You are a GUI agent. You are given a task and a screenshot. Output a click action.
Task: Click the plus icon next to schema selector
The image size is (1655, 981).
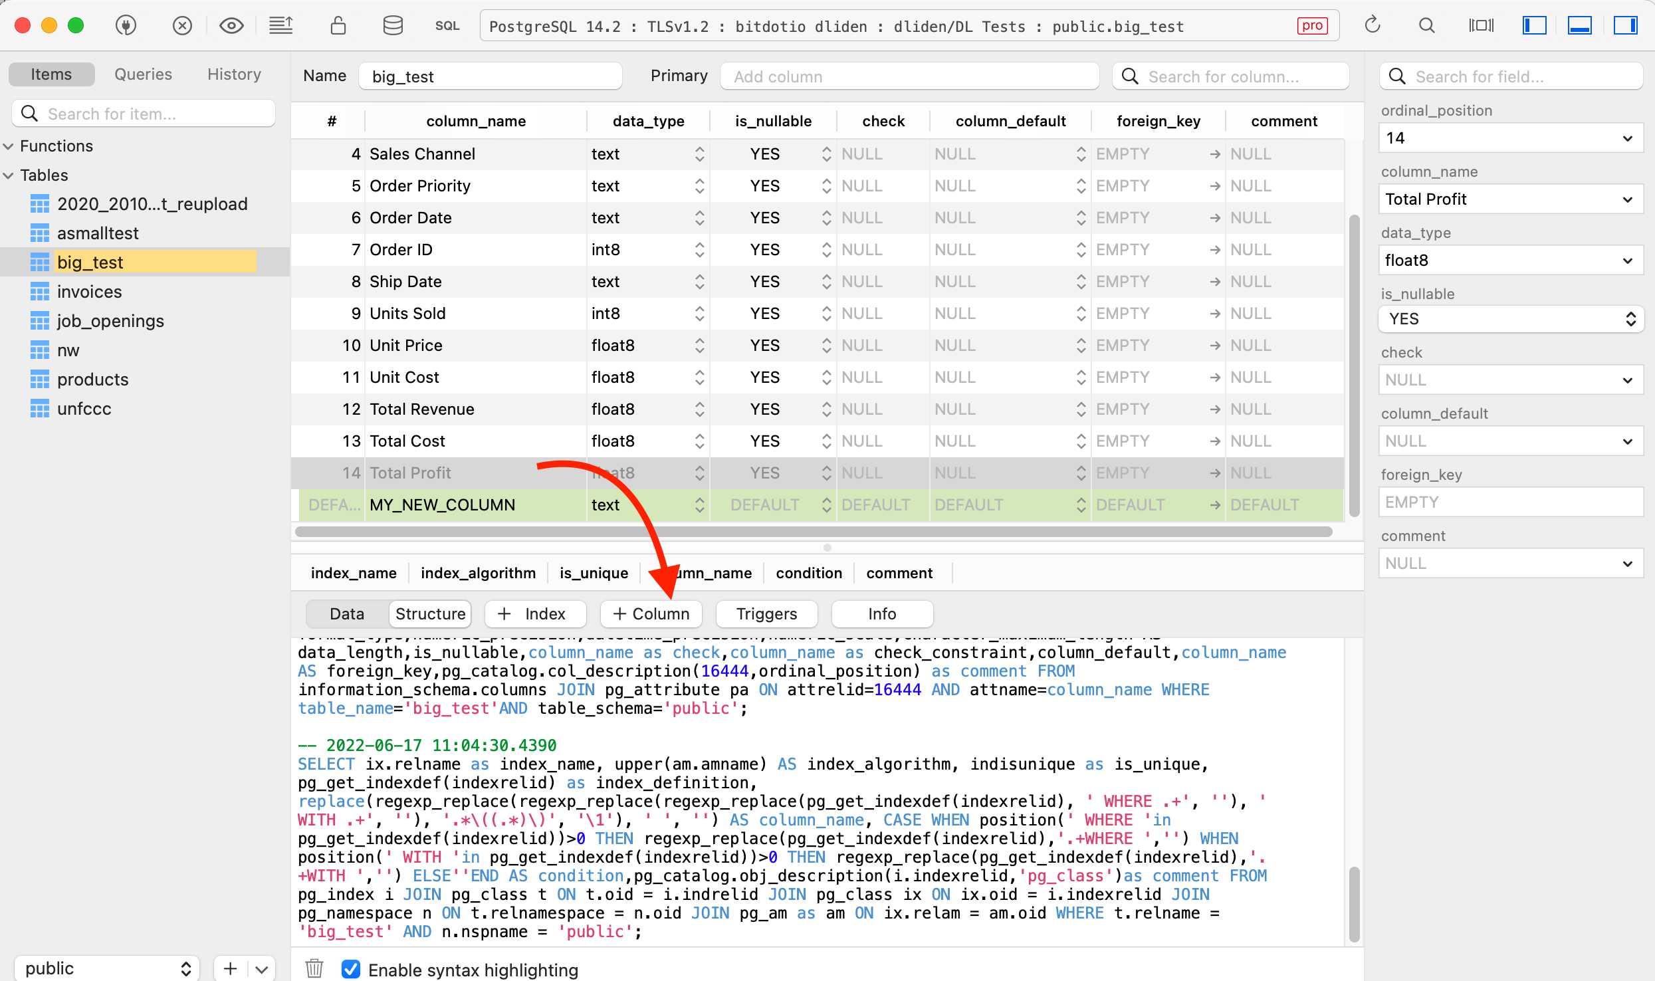pos(231,969)
